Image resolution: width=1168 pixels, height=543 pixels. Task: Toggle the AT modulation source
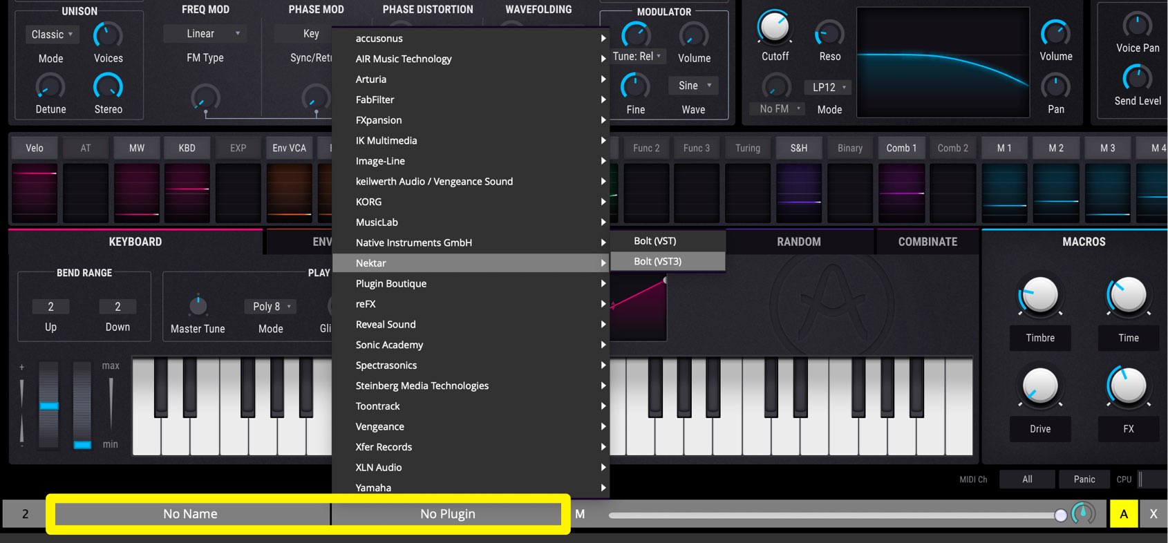click(x=86, y=148)
